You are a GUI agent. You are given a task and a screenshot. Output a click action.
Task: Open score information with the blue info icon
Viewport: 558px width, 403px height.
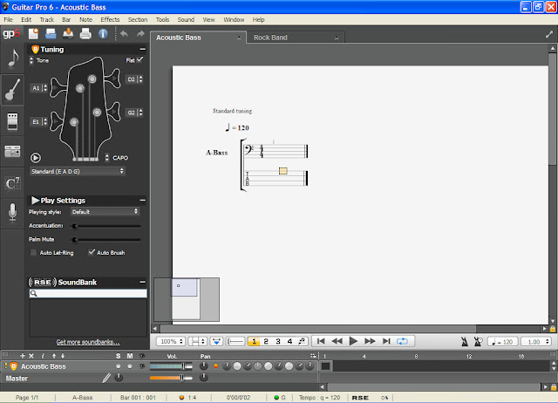click(103, 34)
